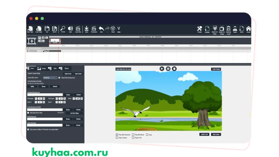The image size is (279, 157).
Task: Toggle Use scene as slides in Presenter checkbox
Action: [28, 130]
